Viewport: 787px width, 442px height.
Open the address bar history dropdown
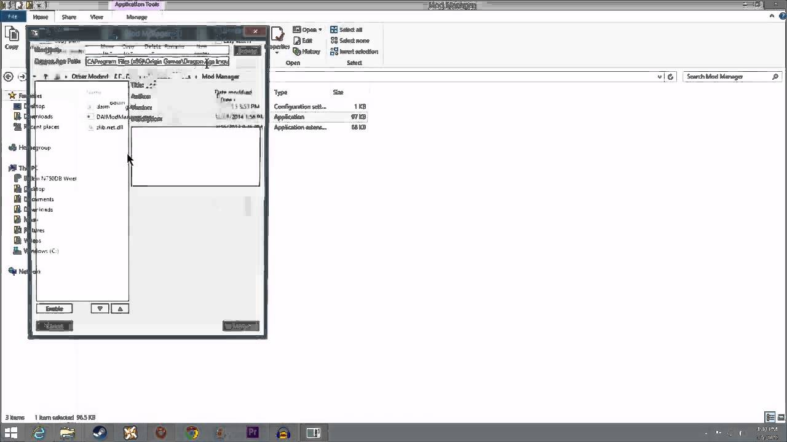659,77
